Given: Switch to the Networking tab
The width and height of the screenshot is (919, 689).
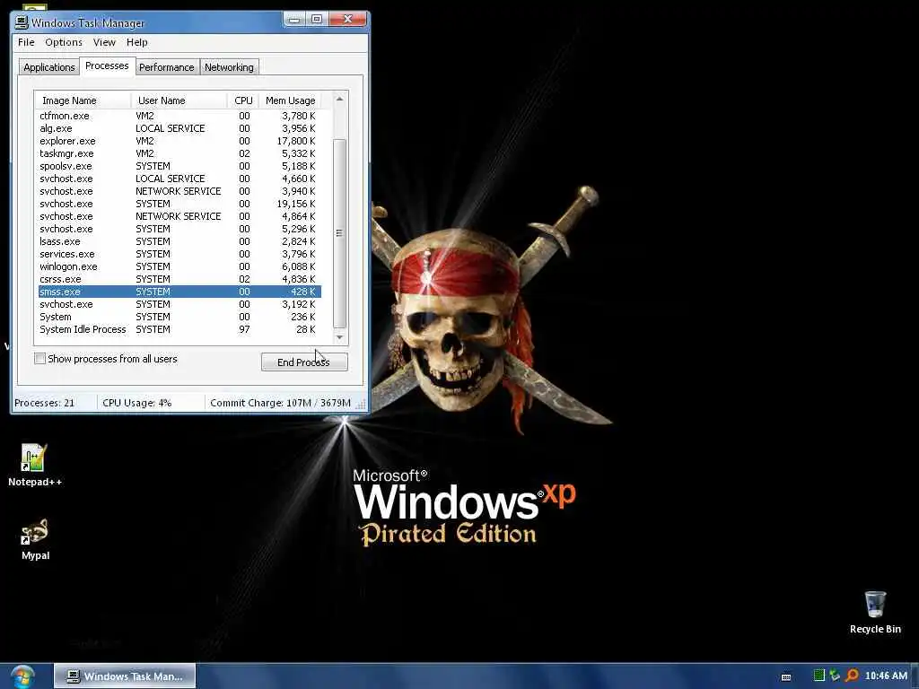Looking at the screenshot, I should (x=229, y=67).
